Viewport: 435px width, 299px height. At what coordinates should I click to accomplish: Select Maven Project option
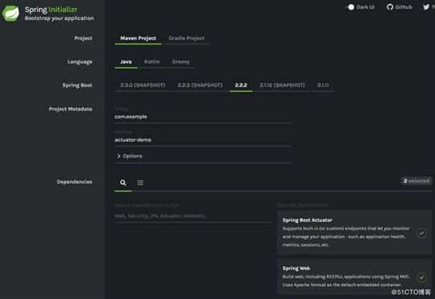pos(138,39)
